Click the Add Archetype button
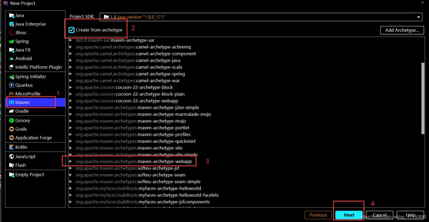Viewport: 429px width, 222px height. point(402,30)
